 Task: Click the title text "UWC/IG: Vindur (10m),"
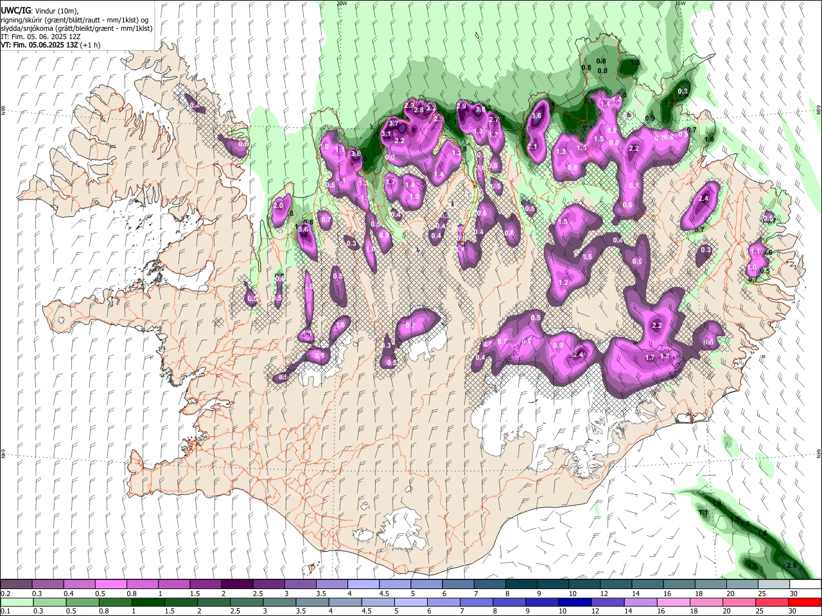coord(40,10)
